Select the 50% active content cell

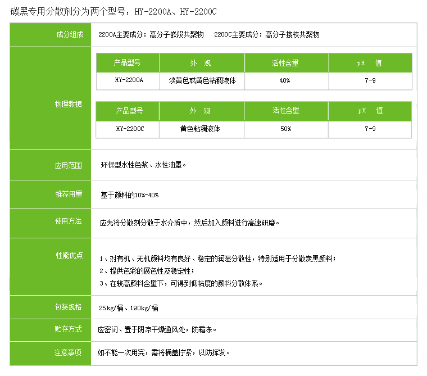pyautogui.click(x=285, y=129)
